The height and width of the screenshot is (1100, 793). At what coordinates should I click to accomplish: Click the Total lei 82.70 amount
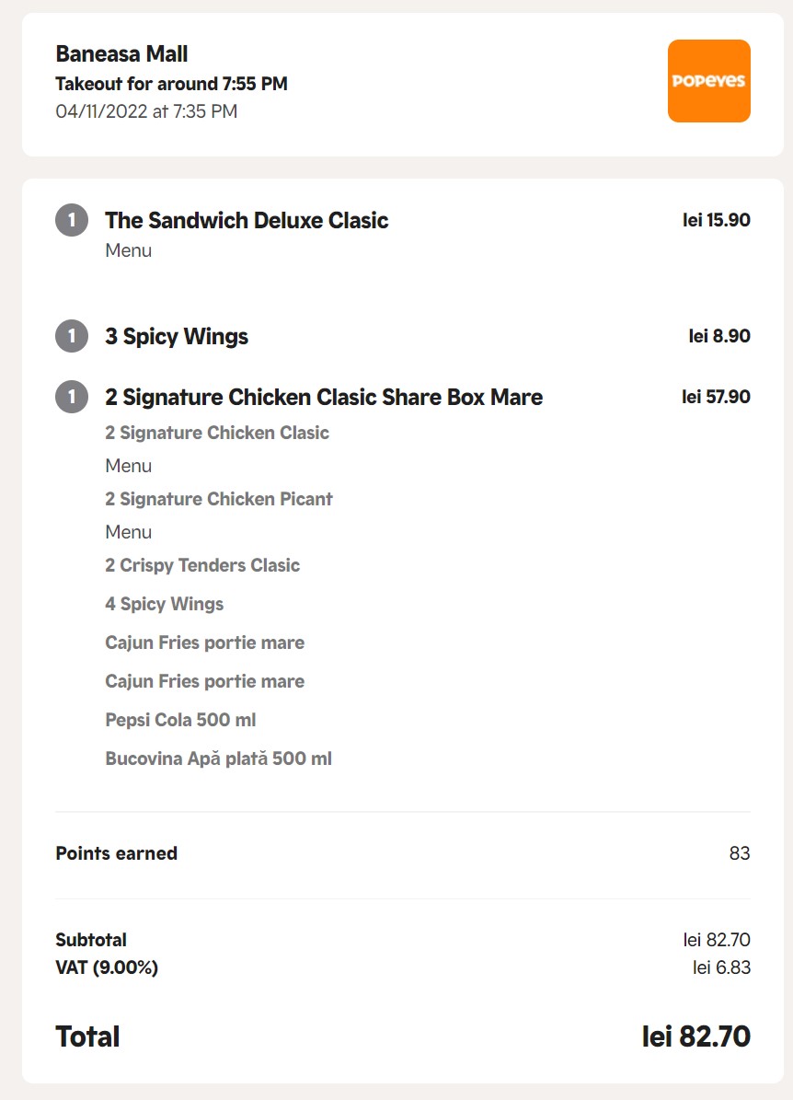point(696,1036)
